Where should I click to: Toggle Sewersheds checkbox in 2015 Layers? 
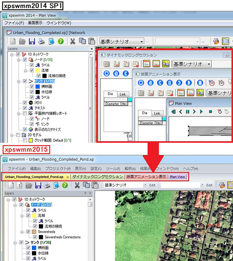point(28,232)
